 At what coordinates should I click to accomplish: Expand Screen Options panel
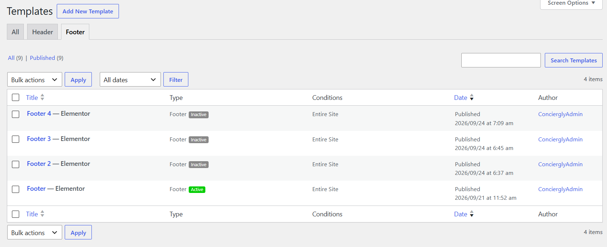(x=571, y=4)
